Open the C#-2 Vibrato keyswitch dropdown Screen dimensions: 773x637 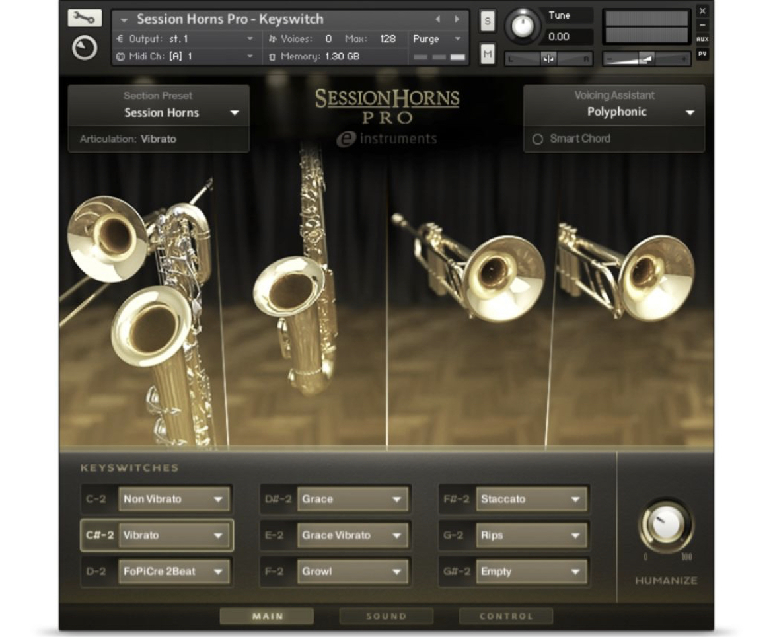point(174,535)
